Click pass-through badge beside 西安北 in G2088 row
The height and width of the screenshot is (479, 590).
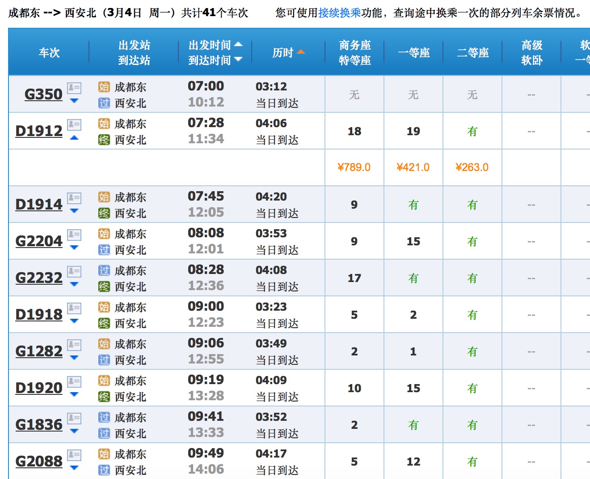point(104,470)
